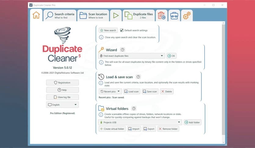Expand the Projects USB dropdown
The width and height of the screenshot is (255, 148).
140,122
